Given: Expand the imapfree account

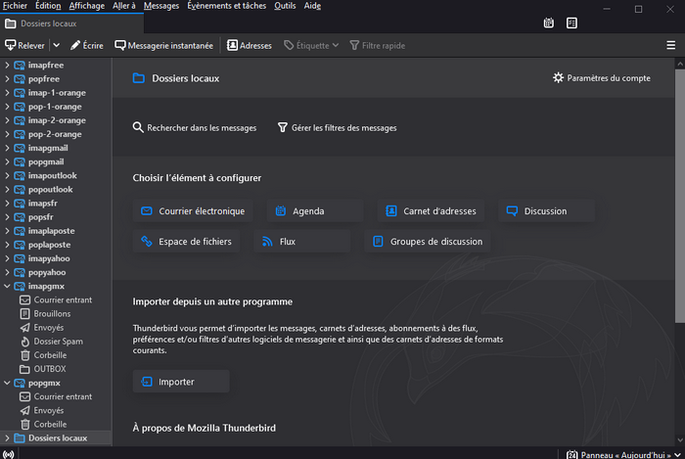Looking at the screenshot, I should (7, 65).
